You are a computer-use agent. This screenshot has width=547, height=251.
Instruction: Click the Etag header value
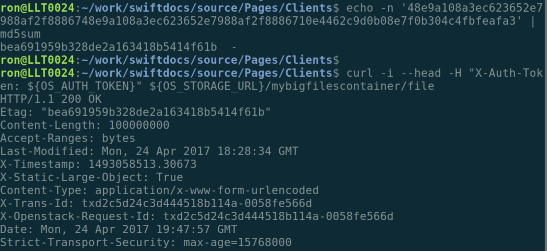pyautogui.click(x=156, y=112)
